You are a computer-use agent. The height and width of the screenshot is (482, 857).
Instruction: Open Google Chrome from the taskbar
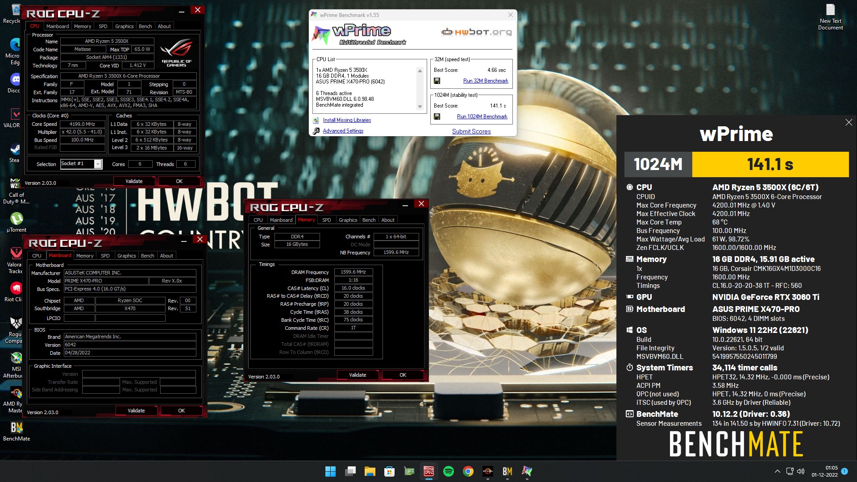tap(468, 471)
